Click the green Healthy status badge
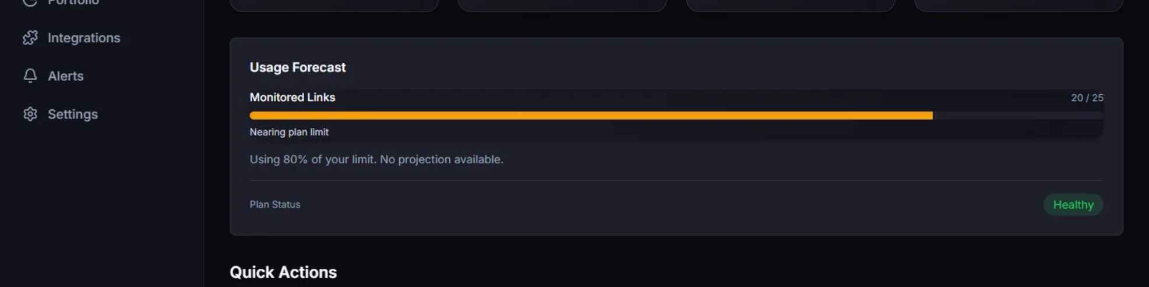The image size is (1149, 287). pyautogui.click(x=1073, y=205)
